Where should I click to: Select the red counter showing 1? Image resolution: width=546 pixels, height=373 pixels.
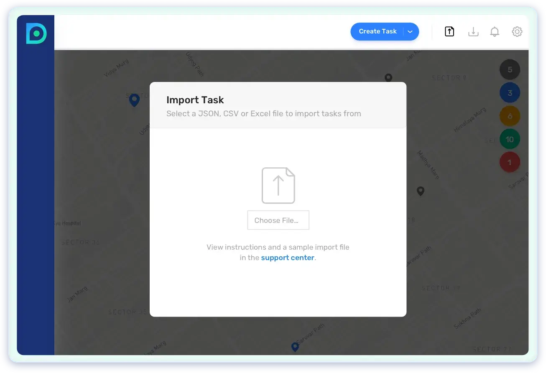[x=510, y=162]
